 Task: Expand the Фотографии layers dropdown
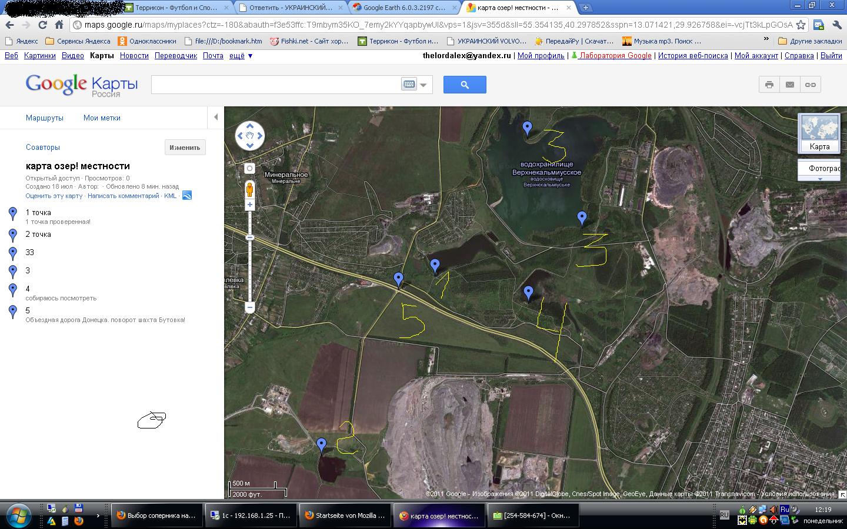pos(820,178)
